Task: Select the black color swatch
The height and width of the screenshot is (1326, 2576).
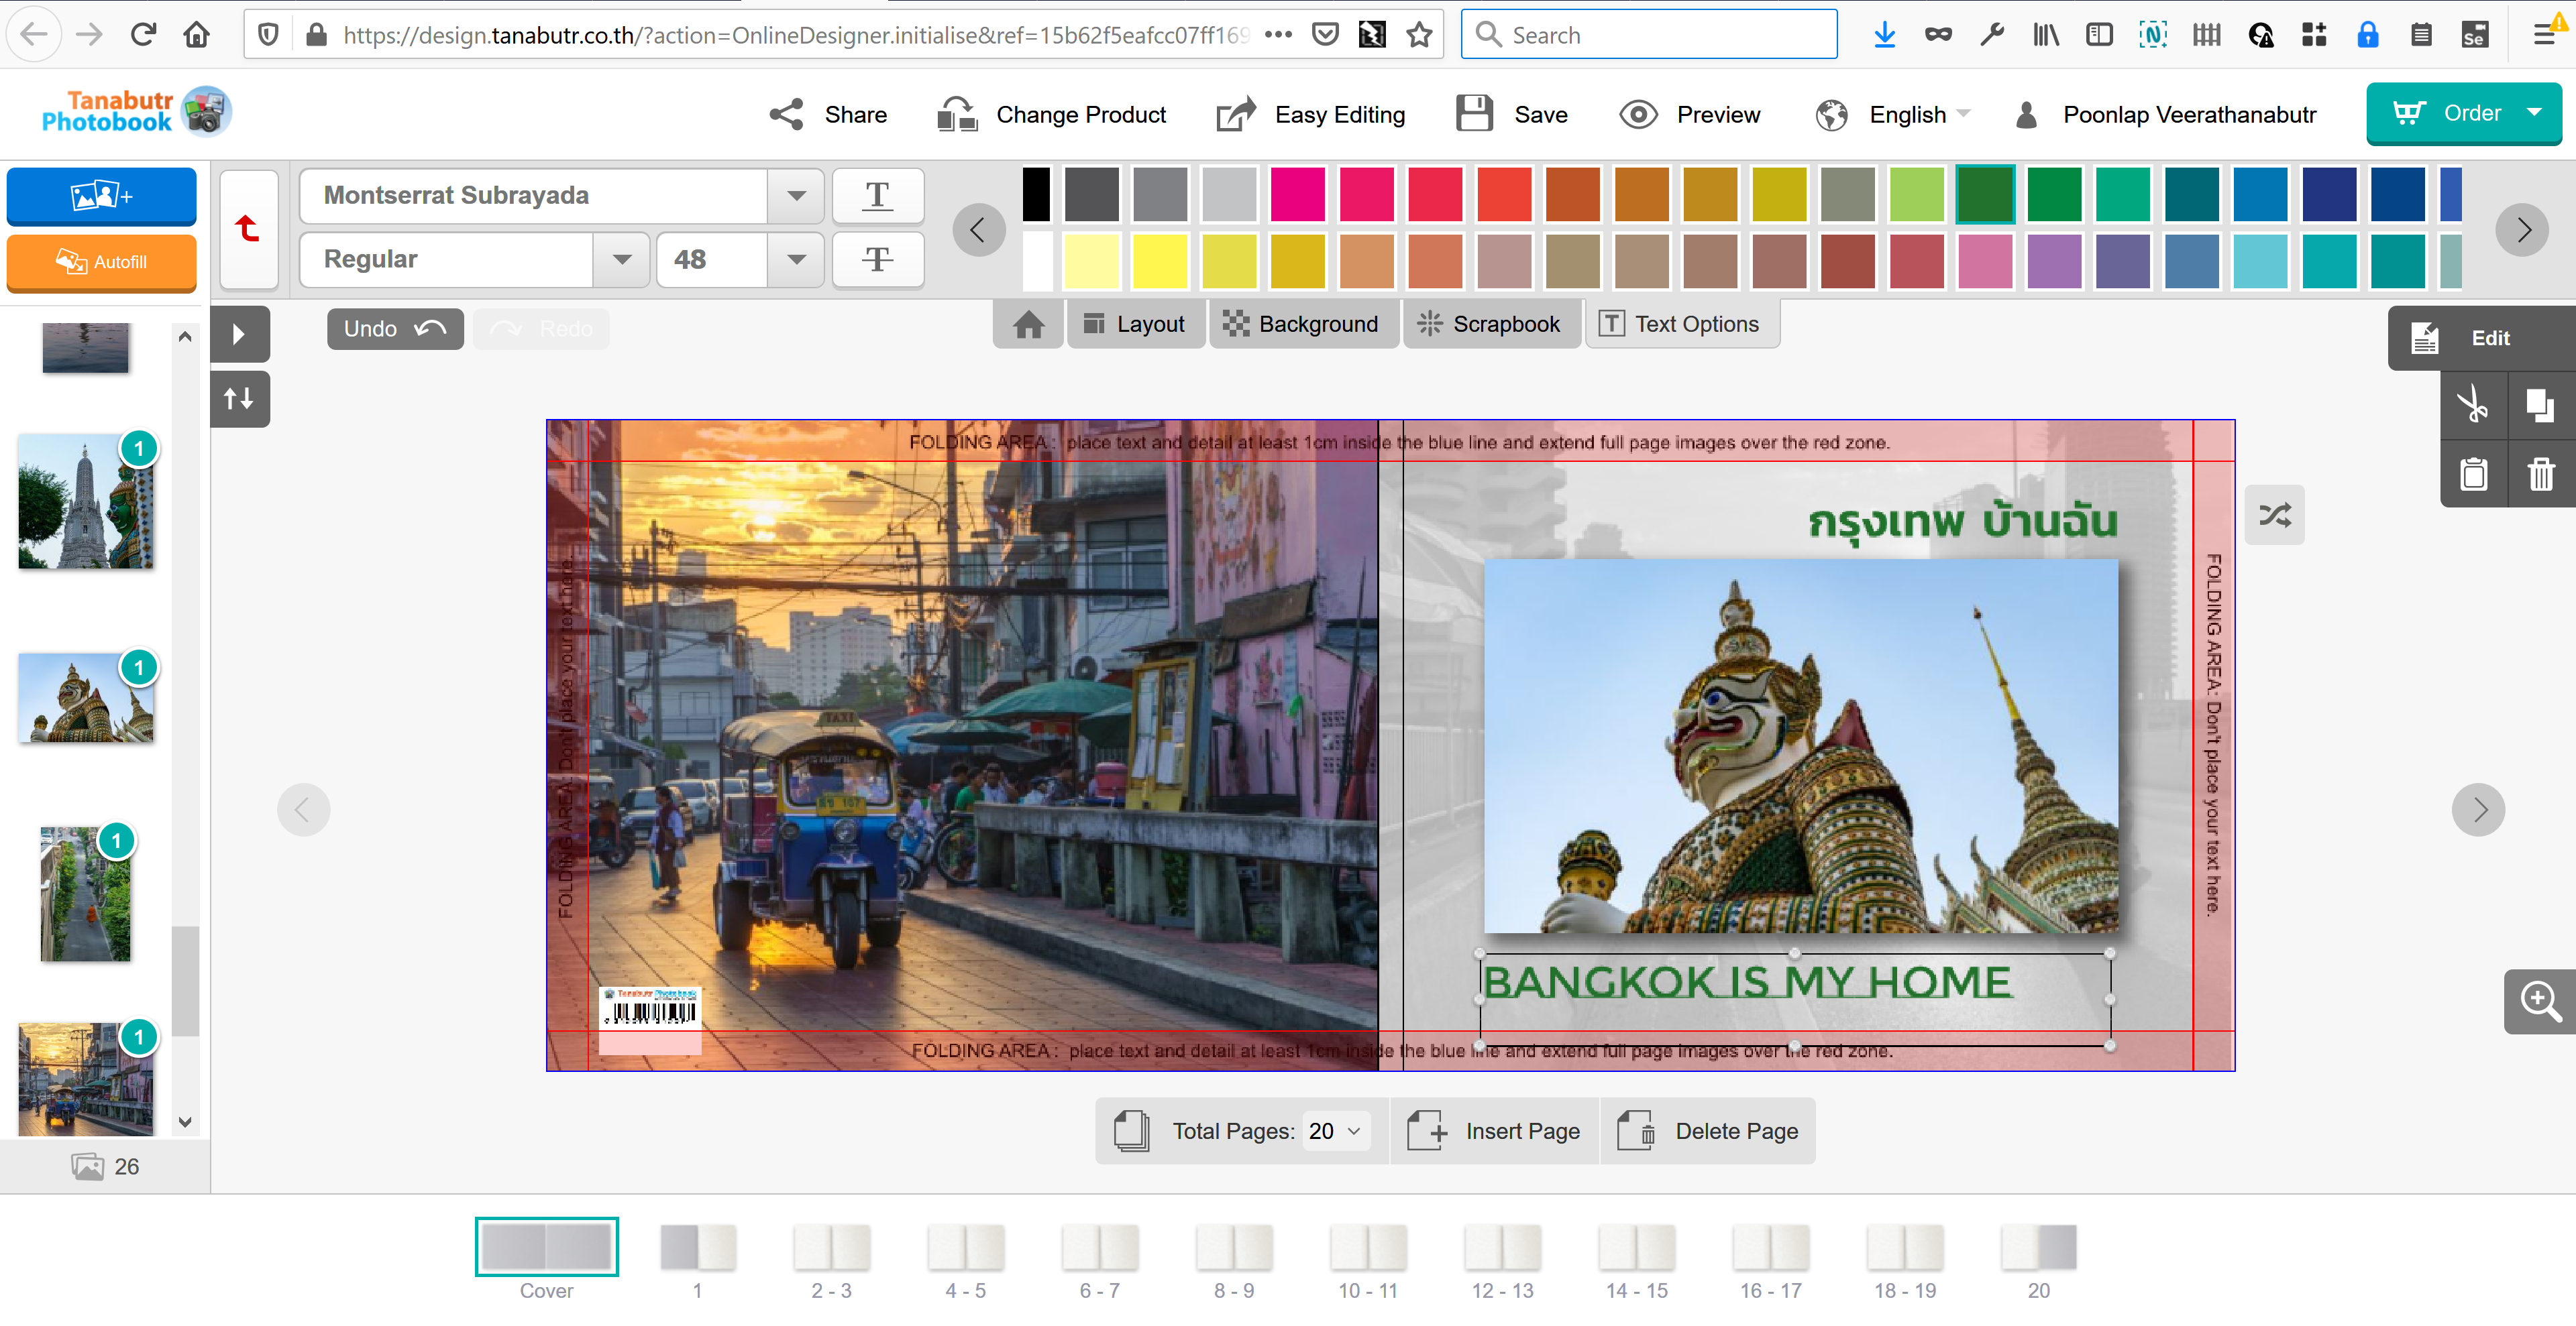Action: click(x=1036, y=194)
